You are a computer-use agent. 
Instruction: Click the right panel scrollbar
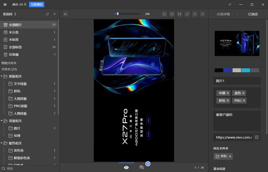(267, 77)
